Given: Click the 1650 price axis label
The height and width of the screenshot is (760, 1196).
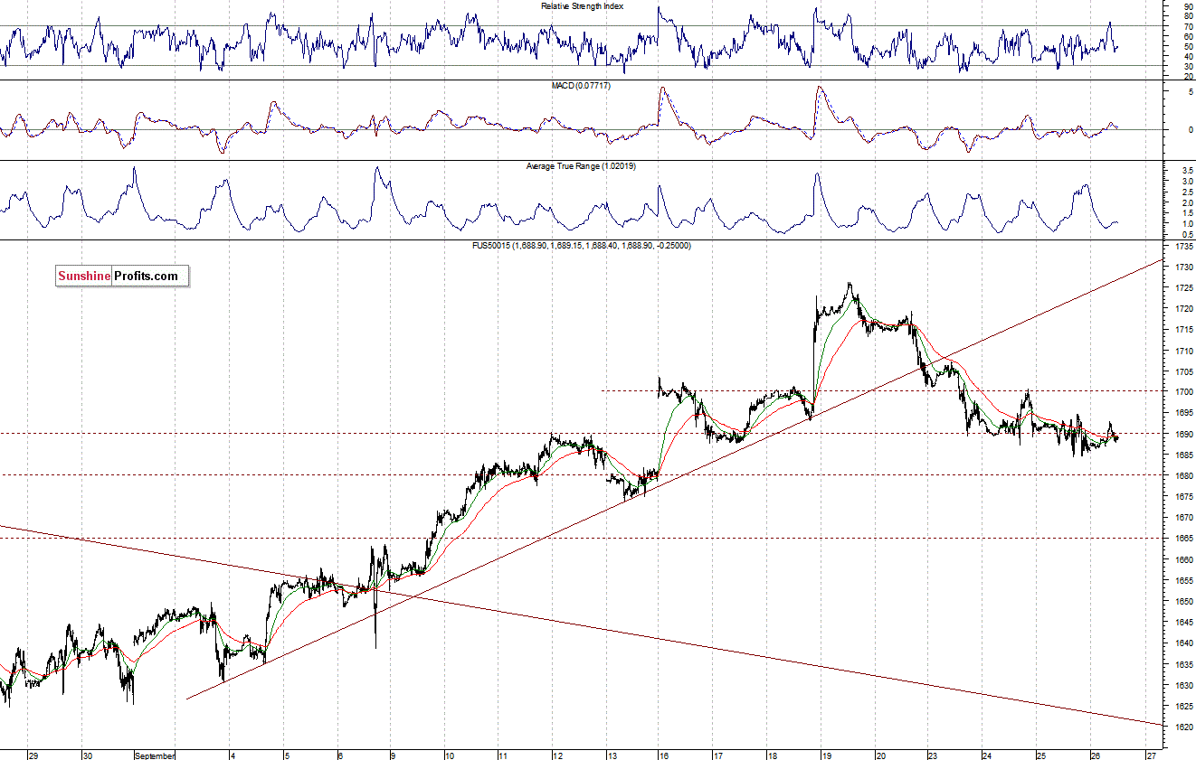Looking at the screenshot, I should (1184, 602).
